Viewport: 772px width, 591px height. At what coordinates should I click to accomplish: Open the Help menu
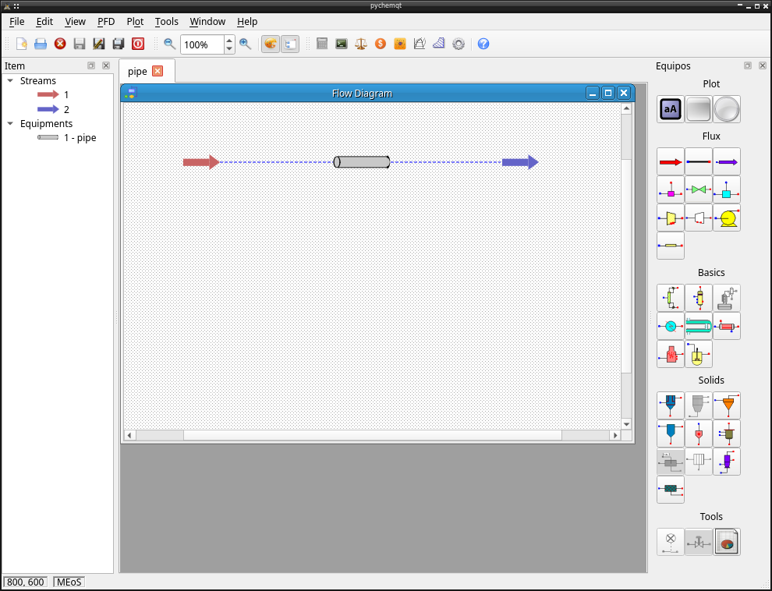[247, 22]
